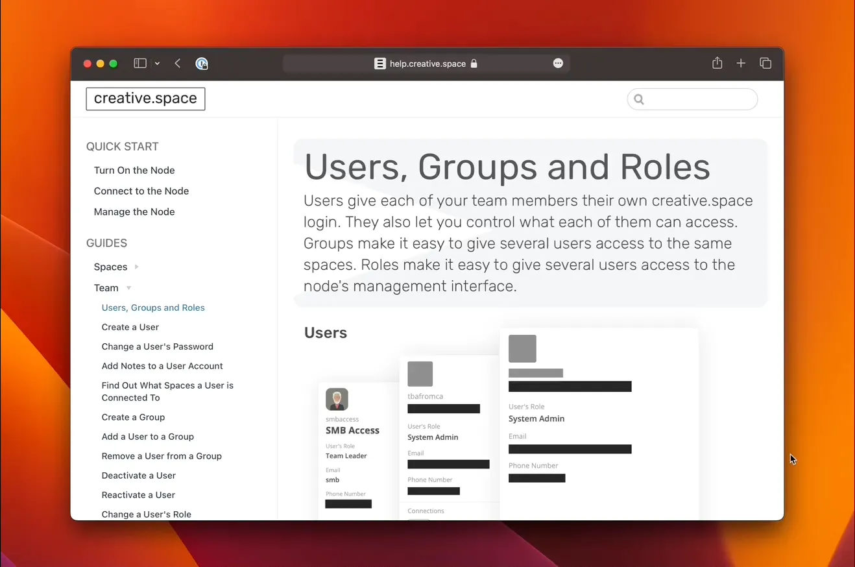Click the ellipsis icon in the address bar

pos(558,63)
